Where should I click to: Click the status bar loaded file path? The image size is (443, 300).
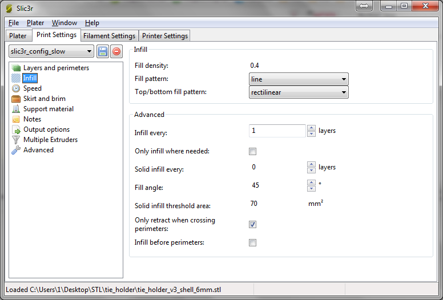113,290
